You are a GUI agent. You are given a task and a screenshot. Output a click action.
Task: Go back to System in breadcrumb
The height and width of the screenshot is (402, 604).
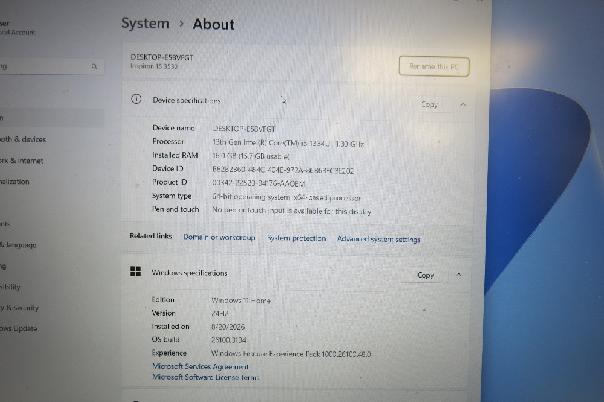coord(146,24)
